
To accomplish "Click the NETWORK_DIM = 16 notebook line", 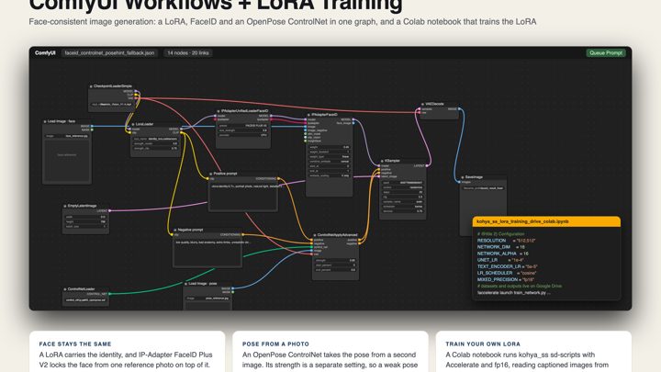I will coord(501,247).
